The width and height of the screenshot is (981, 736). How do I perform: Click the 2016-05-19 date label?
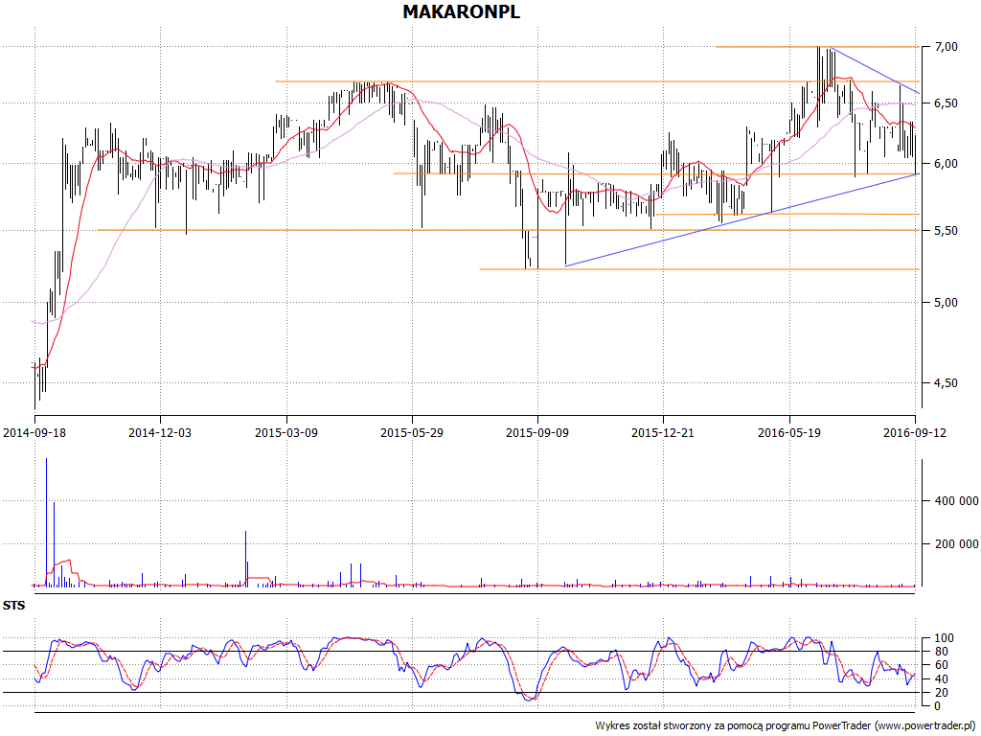point(789,432)
